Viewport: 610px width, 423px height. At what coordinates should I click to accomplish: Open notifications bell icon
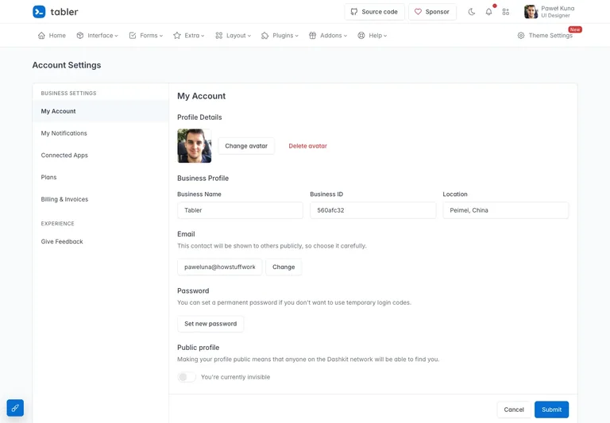click(x=488, y=12)
